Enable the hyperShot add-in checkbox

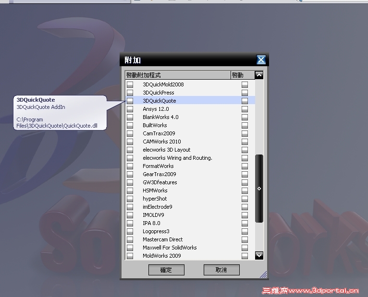pyautogui.click(x=130, y=199)
